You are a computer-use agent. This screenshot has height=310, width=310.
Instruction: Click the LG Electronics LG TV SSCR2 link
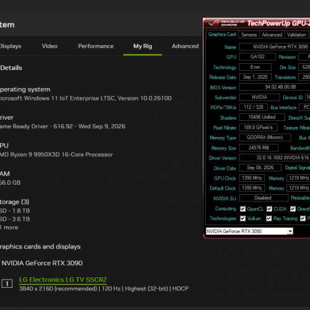[x=63, y=280]
